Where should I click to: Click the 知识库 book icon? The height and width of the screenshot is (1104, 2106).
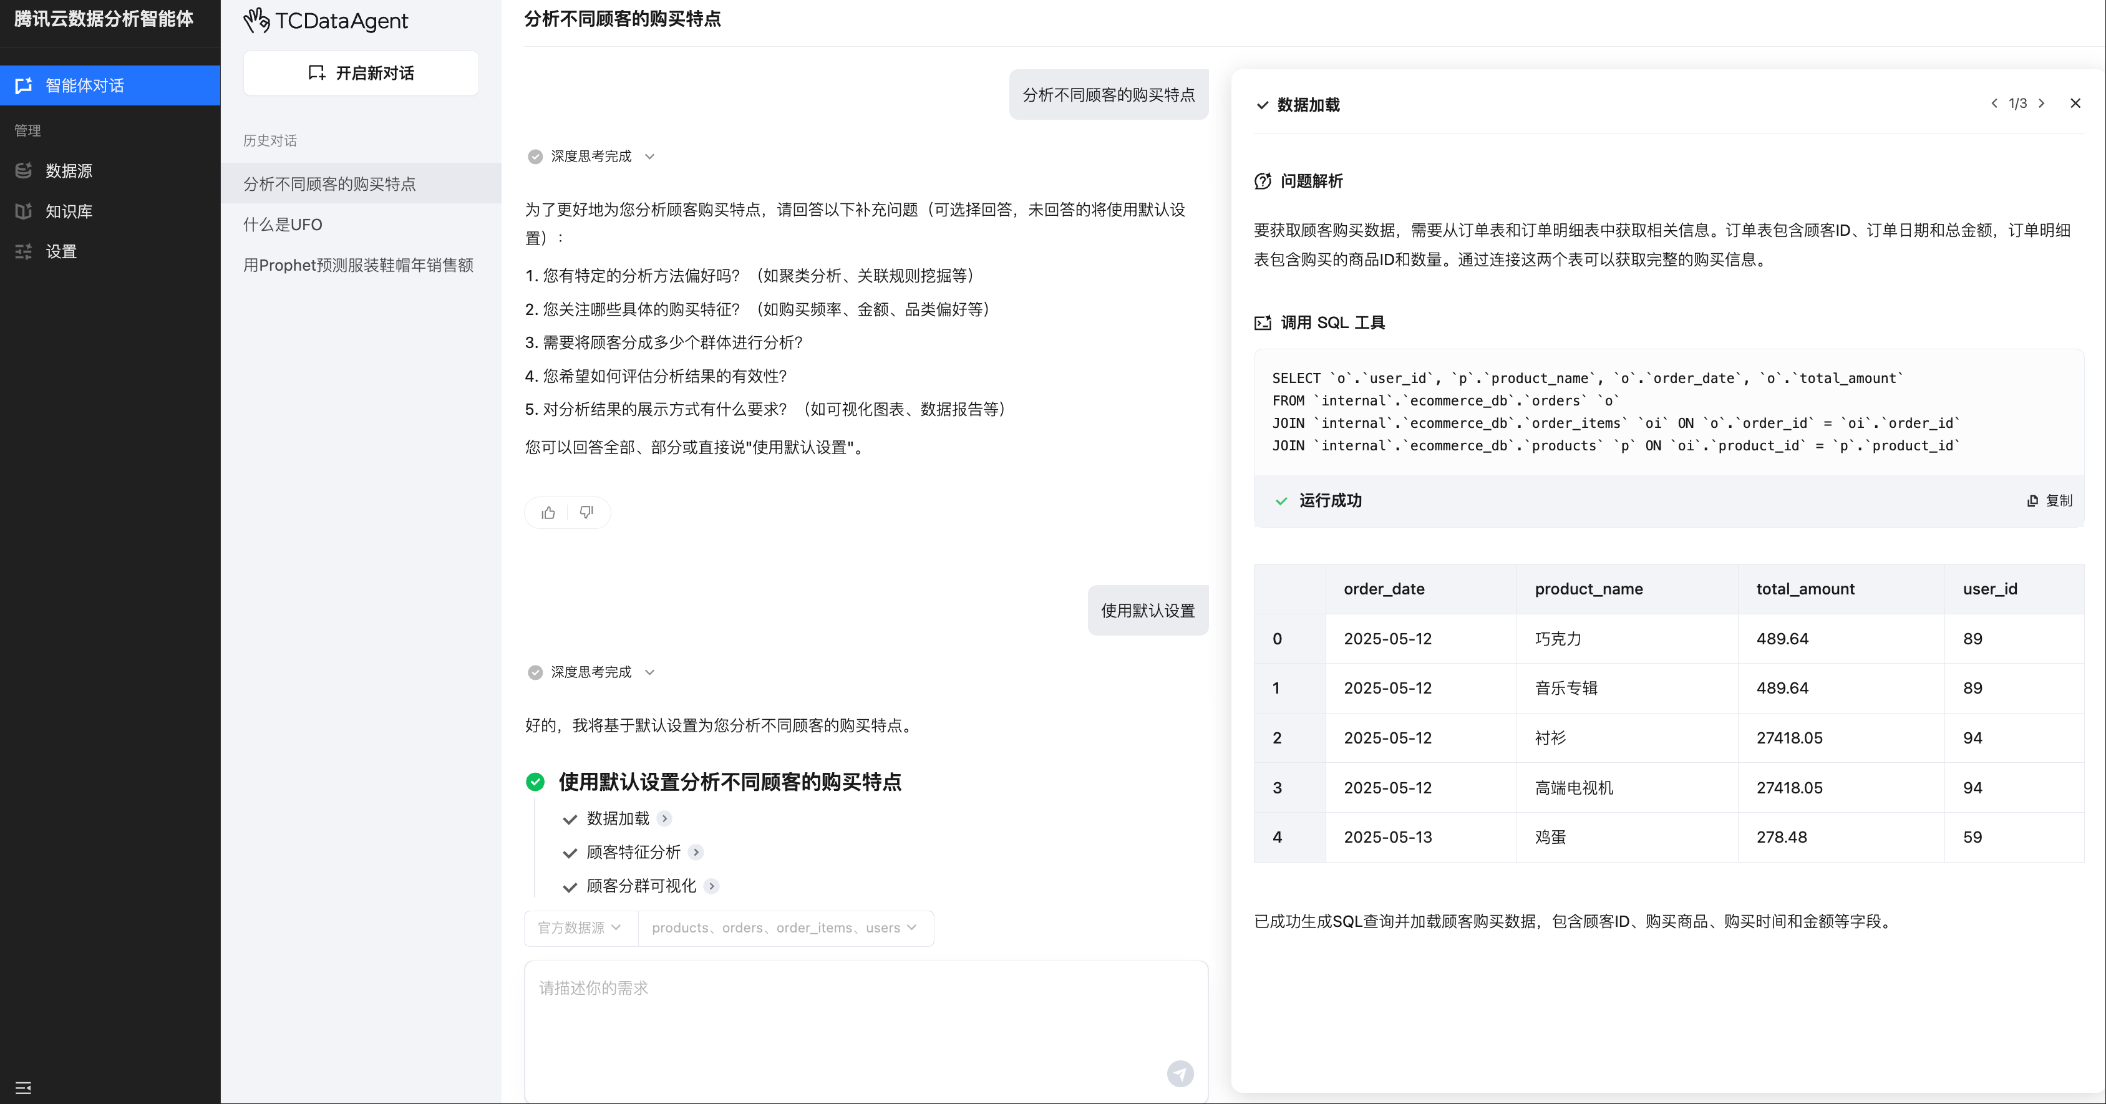pos(24,211)
